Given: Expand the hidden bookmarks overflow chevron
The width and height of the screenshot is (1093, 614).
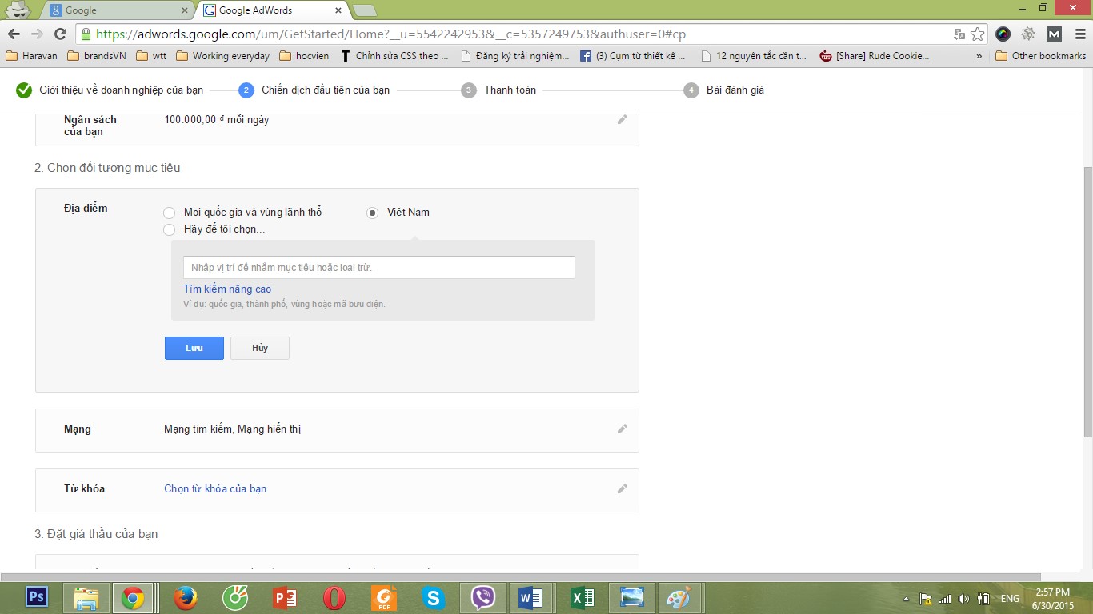Looking at the screenshot, I should pyautogui.click(x=979, y=56).
